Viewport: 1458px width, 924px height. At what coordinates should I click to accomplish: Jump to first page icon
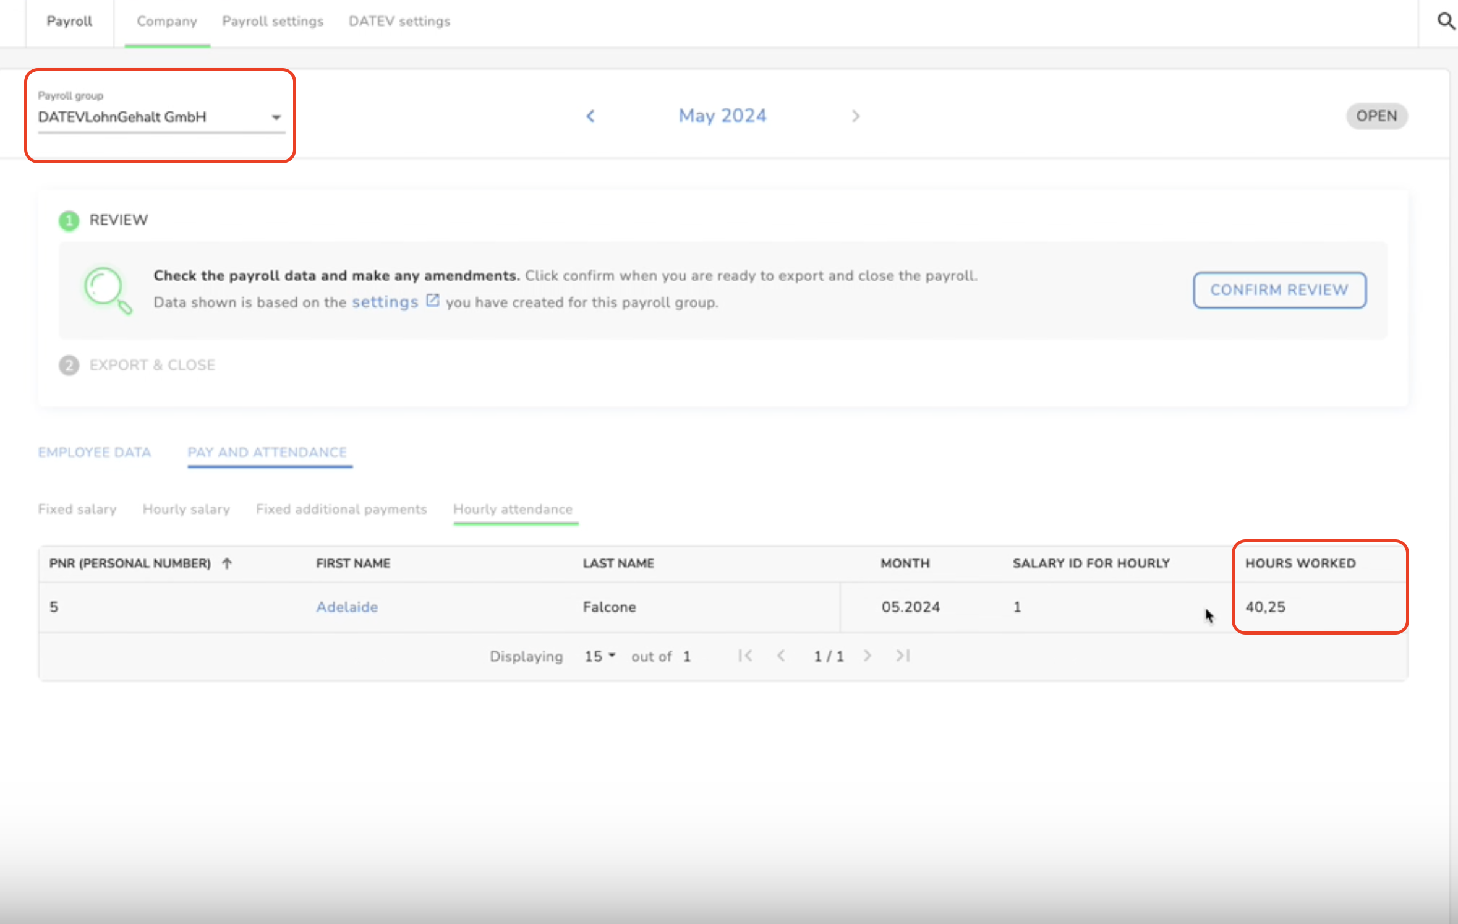tap(745, 656)
